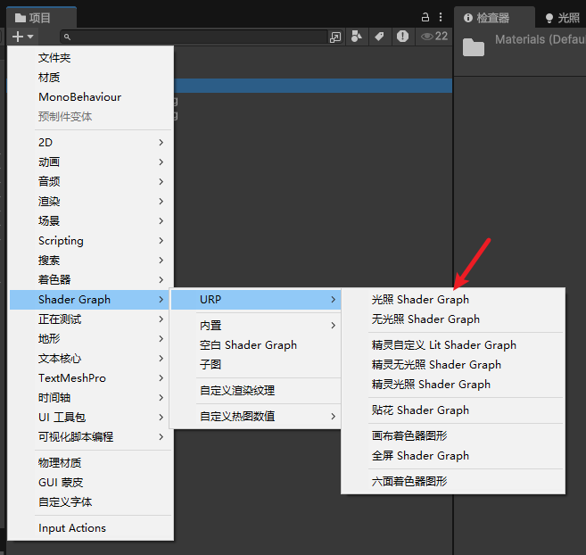This screenshot has width=586, height=555.
Task: Toggle the lock icon of the Project panel
Action: click(425, 17)
